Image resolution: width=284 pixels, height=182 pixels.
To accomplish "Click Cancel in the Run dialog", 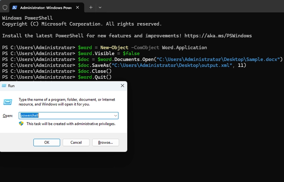I will pos(76,142).
